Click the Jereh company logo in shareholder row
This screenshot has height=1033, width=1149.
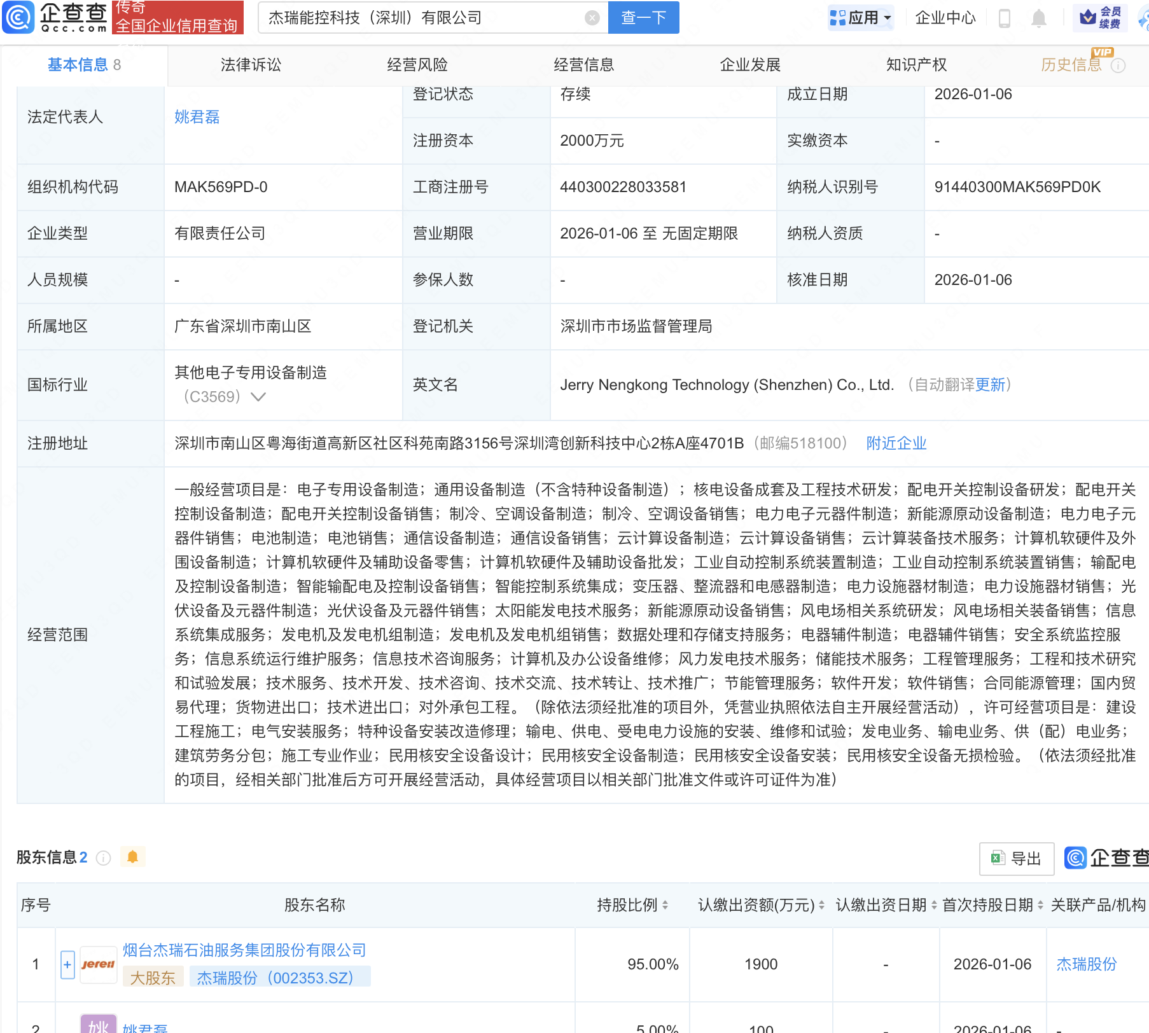pyautogui.click(x=99, y=964)
